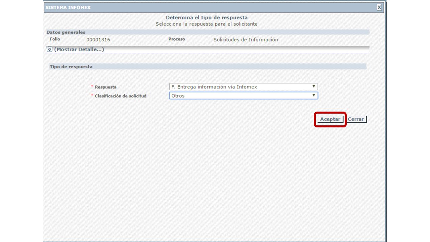The height and width of the screenshot is (242, 430).
Task: Click the Cerrar button
Action: tap(356, 119)
